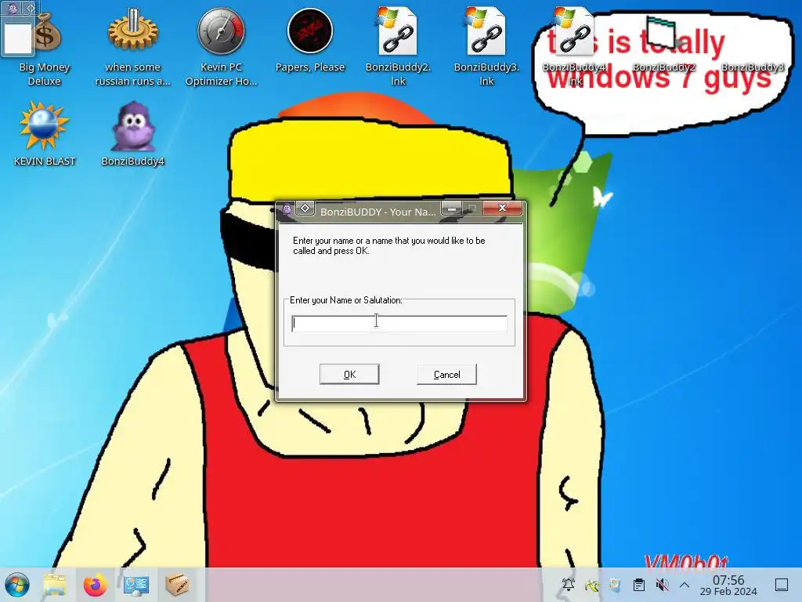Click the diamond button in the dialog's title bar
Screen dimensions: 802x602
pyautogui.click(x=305, y=209)
